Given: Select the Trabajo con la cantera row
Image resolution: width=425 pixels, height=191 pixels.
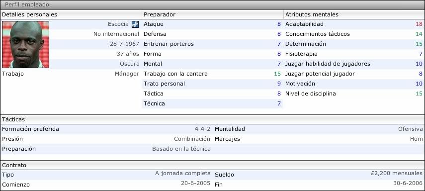Looking at the screenshot, I should (x=212, y=74).
